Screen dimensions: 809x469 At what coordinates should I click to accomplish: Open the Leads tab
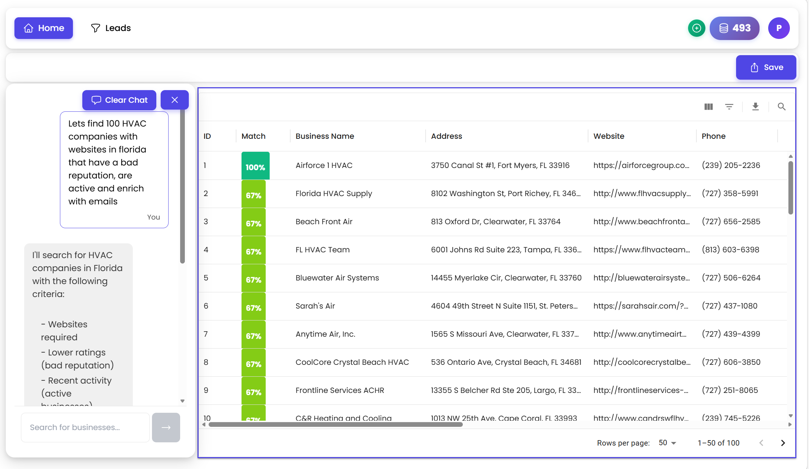click(x=111, y=28)
